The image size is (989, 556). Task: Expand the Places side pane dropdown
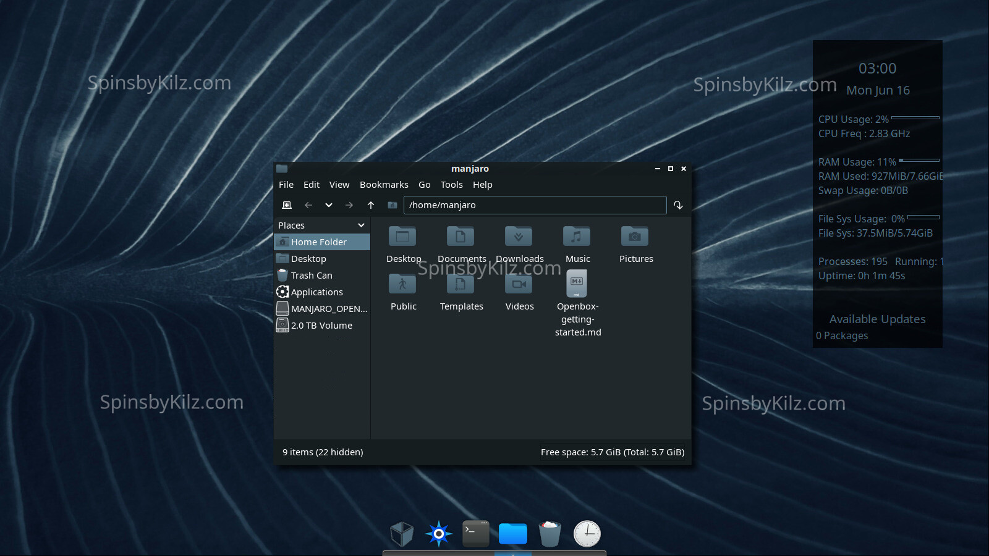tap(362, 225)
